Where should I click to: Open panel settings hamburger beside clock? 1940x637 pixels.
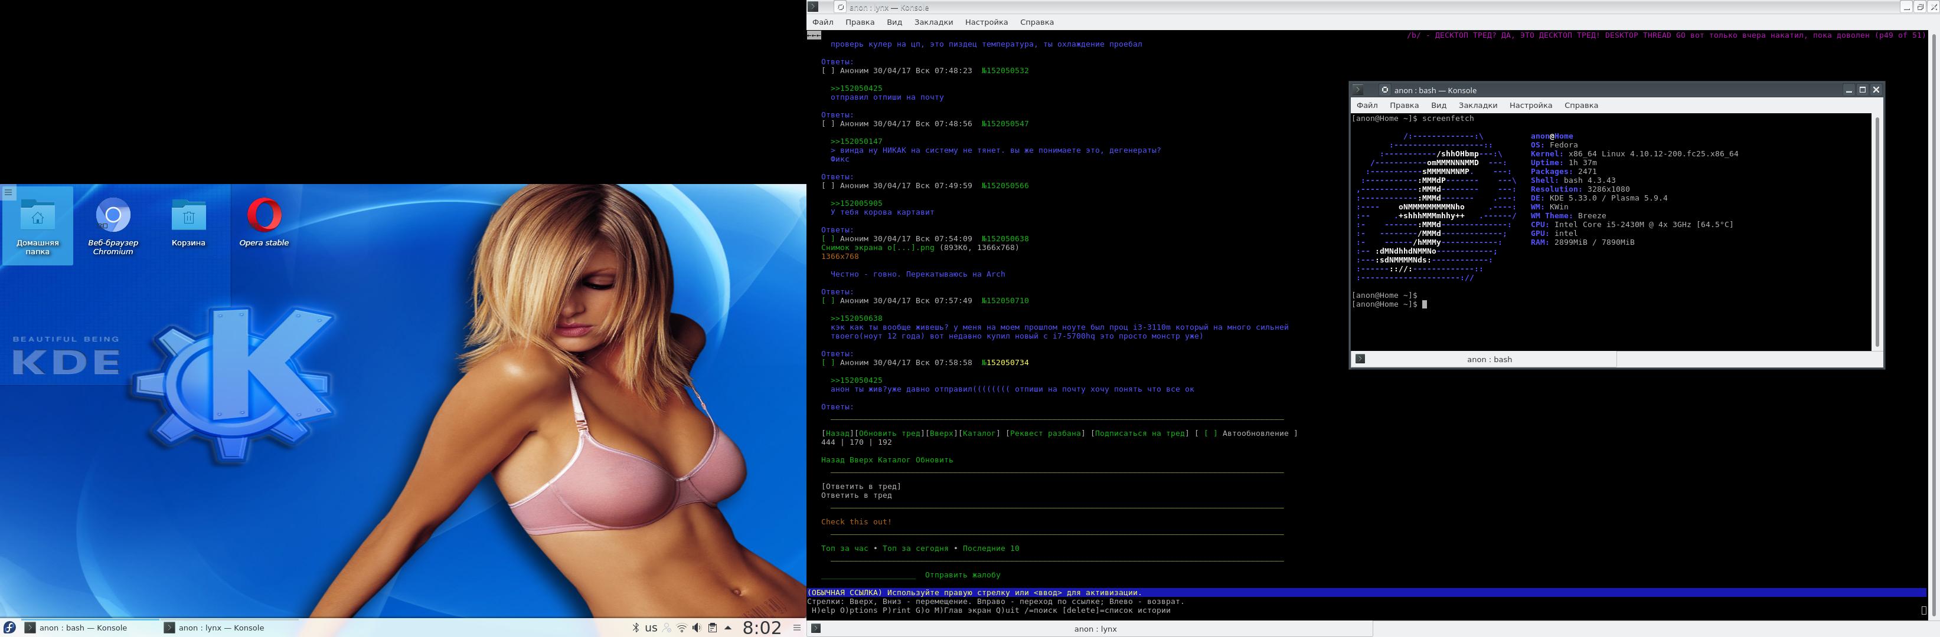pyautogui.click(x=797, y=628)
